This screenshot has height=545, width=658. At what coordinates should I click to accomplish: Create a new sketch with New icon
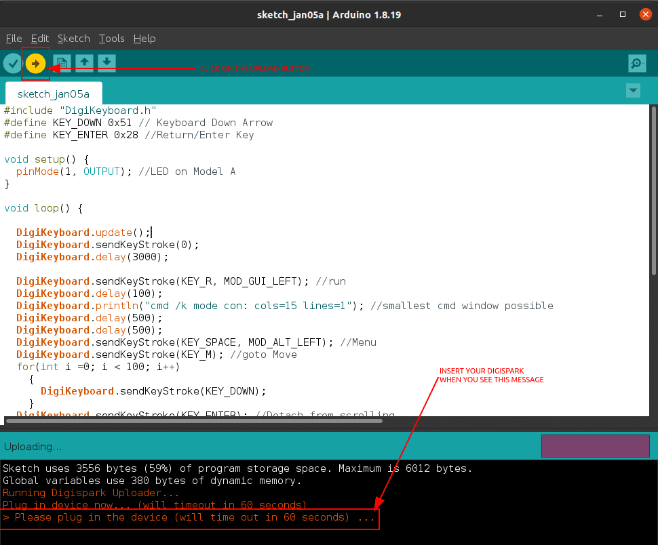tap(62, 63)
